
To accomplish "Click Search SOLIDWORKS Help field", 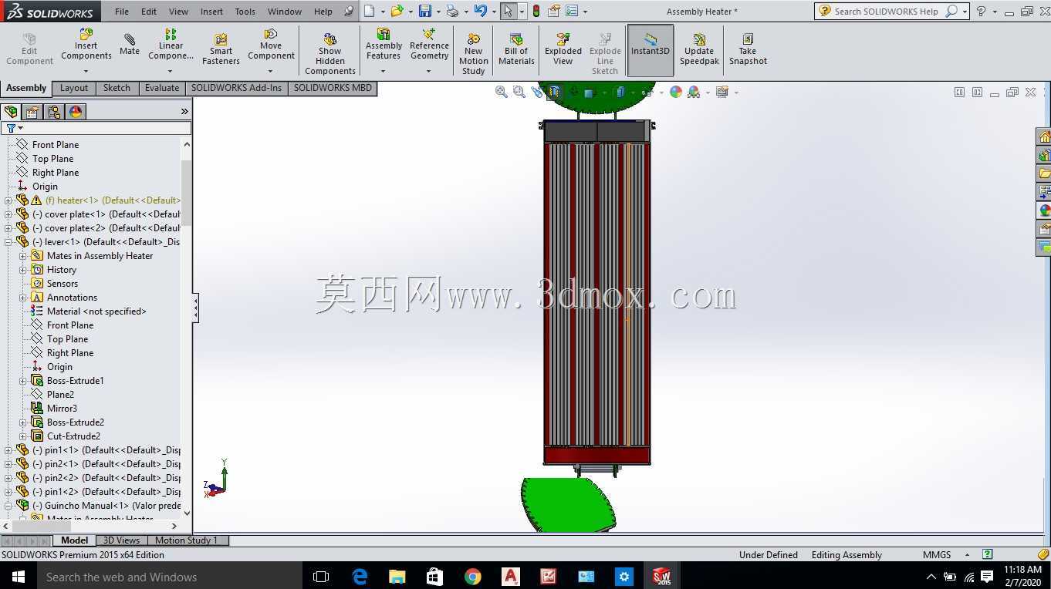I will pos(886,12).
